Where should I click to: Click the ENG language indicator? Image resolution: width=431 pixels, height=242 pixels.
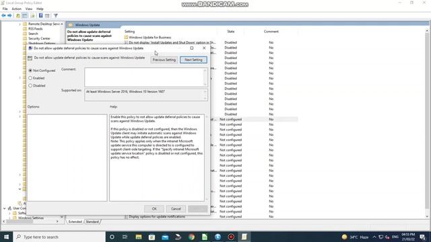click(395, 237)
